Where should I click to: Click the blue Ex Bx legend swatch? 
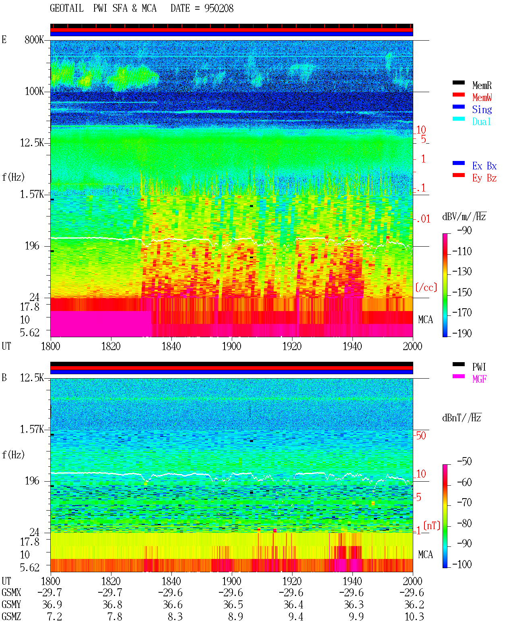(459, 163)
